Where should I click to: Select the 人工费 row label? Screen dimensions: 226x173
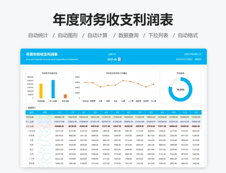[x=31, y=159]
